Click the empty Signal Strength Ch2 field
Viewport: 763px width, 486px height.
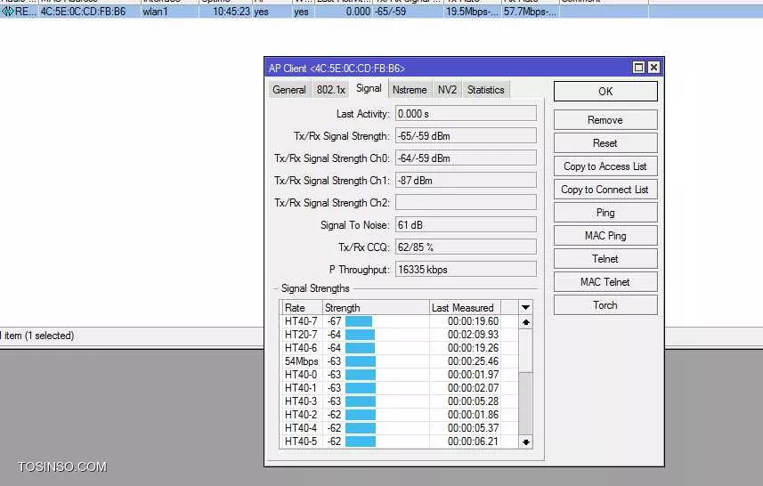(466, 202)
